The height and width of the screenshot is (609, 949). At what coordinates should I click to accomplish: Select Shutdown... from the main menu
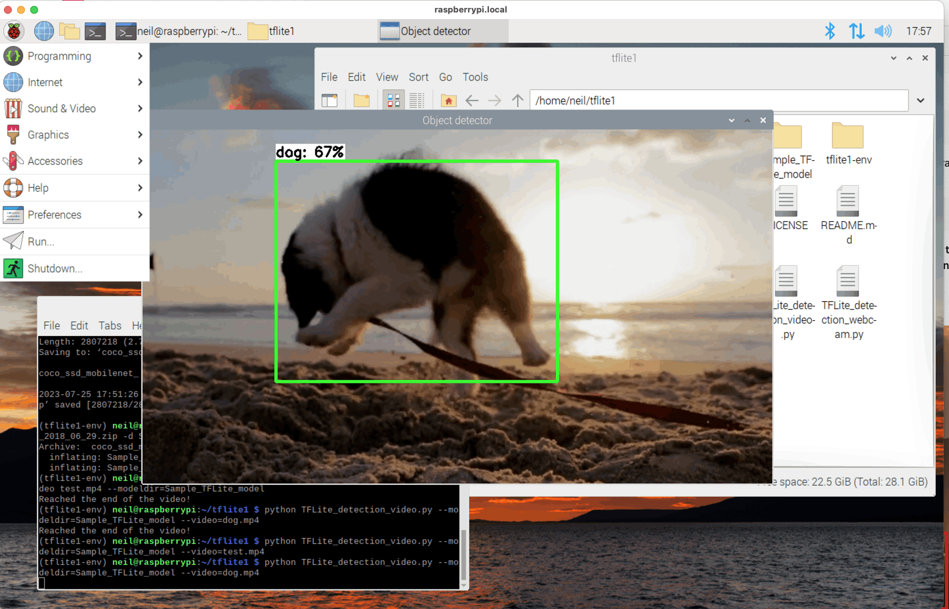55,268
